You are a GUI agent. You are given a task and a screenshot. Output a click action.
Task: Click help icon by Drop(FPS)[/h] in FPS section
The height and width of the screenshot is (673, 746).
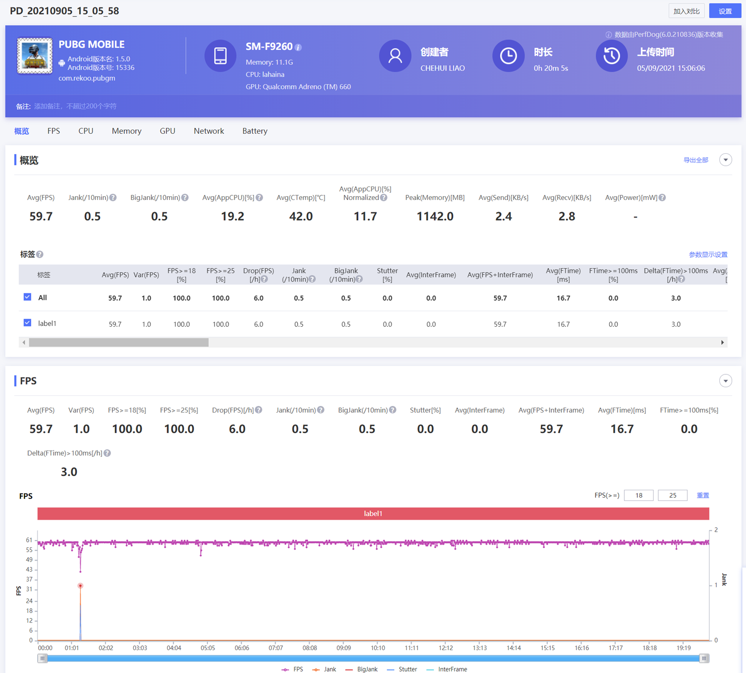(x=259, y=410)
